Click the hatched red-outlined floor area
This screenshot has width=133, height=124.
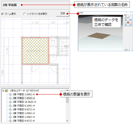[35, 51]
